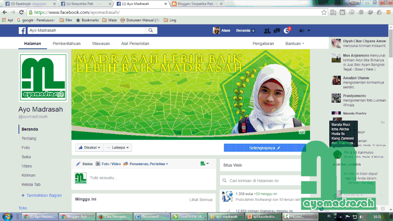This screenshot has width=393, height=221.
Task: Reload the page
Action: point(21,12)
